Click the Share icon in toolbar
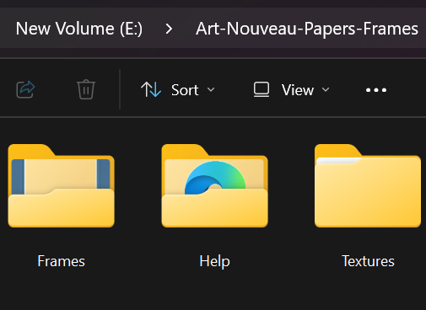The image size is (426, 310). point(25,89)
